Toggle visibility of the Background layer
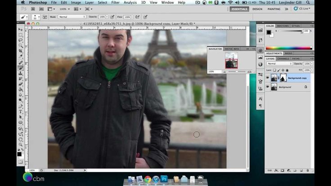This screenshot has width=331, height=186. tap(268, 87)
